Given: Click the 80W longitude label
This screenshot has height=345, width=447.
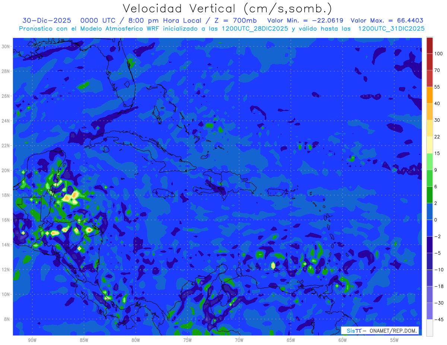Looking at the screenshot, I should click(x=136, y=340).
